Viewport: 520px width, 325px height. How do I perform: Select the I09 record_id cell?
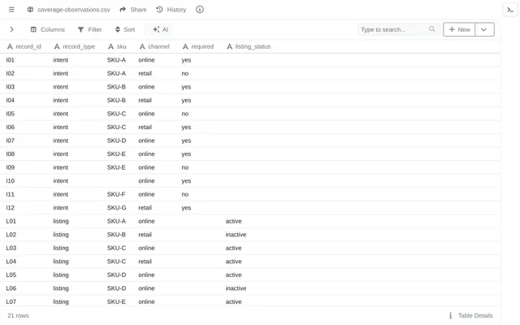(11, 167)
